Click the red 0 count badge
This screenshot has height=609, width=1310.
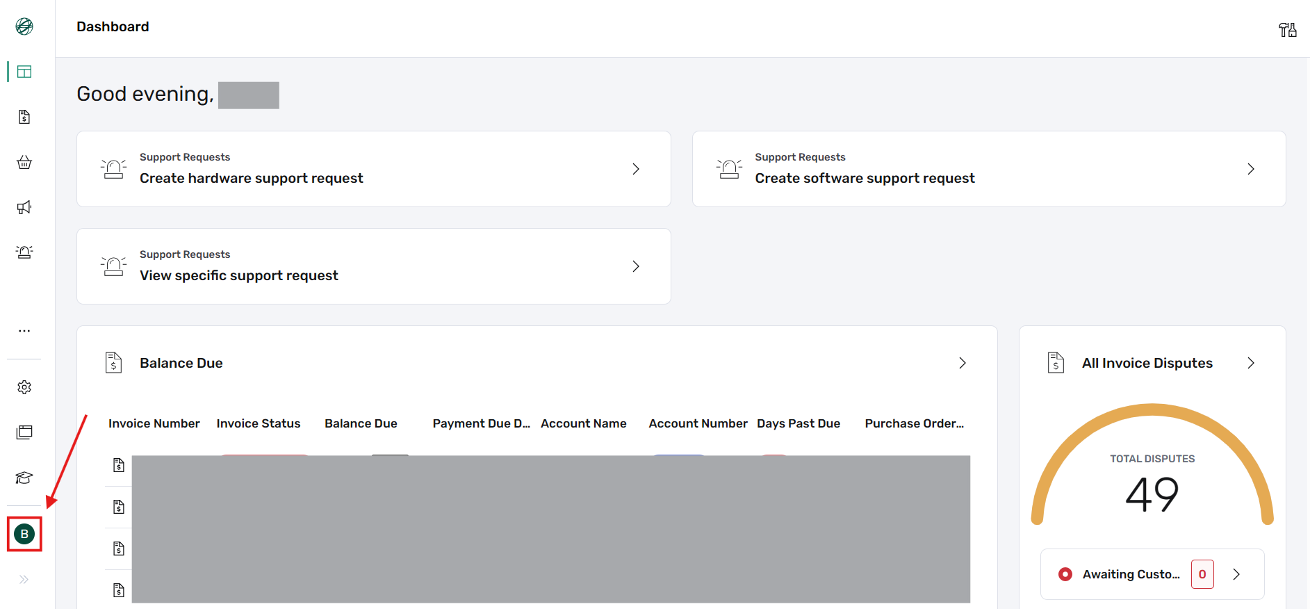pyautogui.click(x=1202, y=574)
